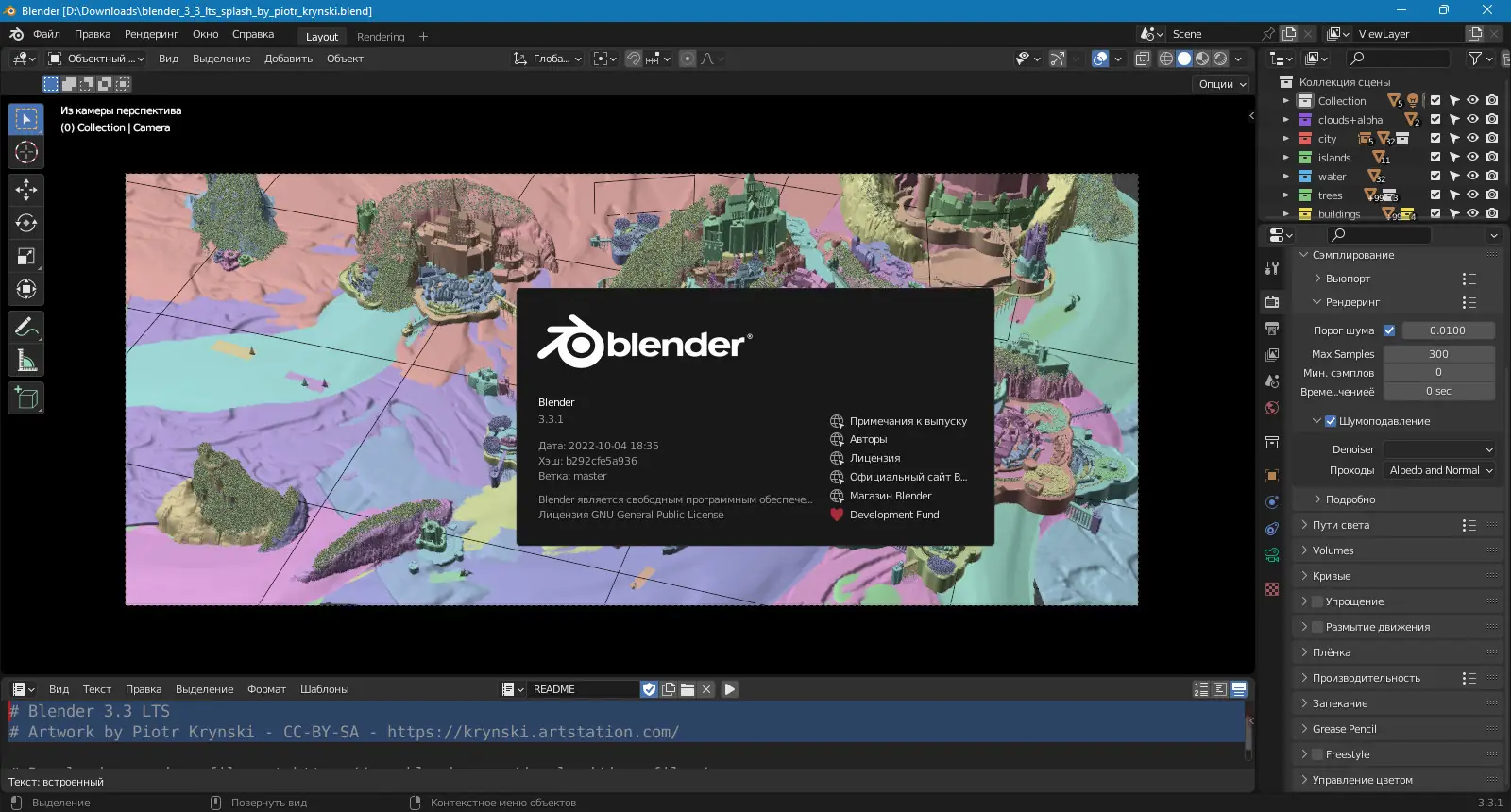Image resolution: width=1511 pixels, height=812 pixels.
Task: Collapse the Сэмплирование panel
Action: pyautogui.click(x=1352, y=255)
